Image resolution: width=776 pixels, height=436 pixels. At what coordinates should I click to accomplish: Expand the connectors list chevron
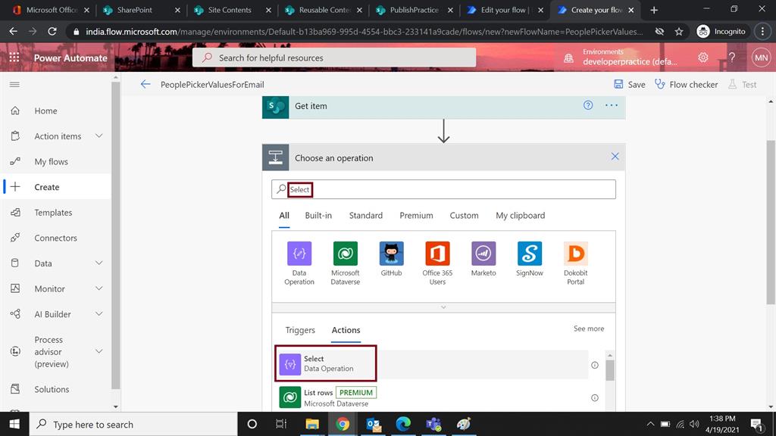[443, 307]
